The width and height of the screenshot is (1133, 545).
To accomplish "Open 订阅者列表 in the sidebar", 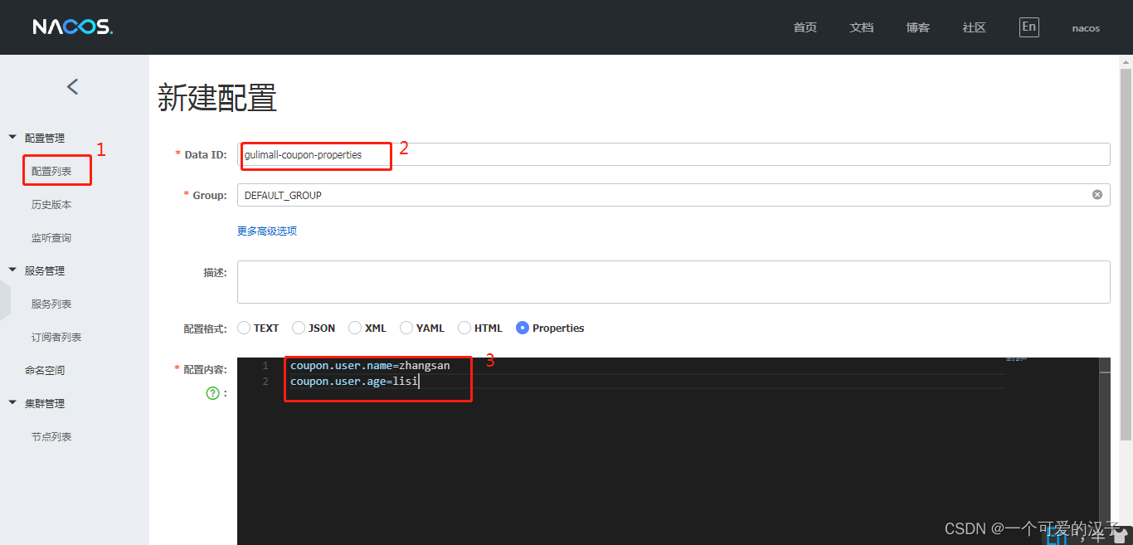I will (x=56, y=337).
